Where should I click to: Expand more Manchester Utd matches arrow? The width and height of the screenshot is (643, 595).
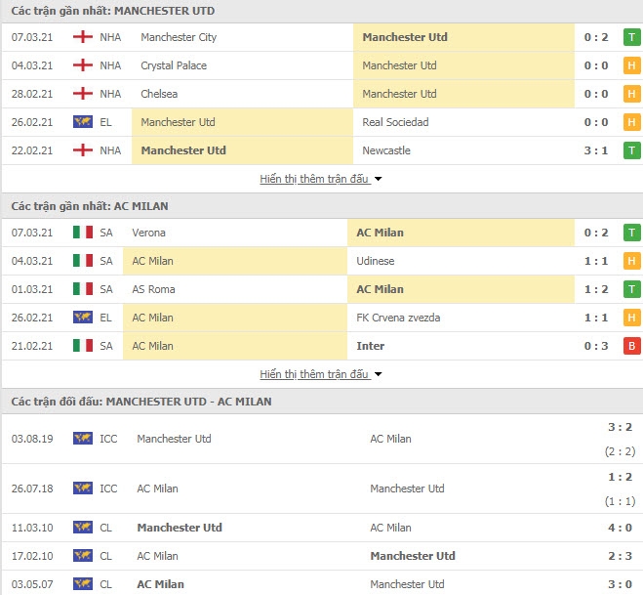pos(378,180)
